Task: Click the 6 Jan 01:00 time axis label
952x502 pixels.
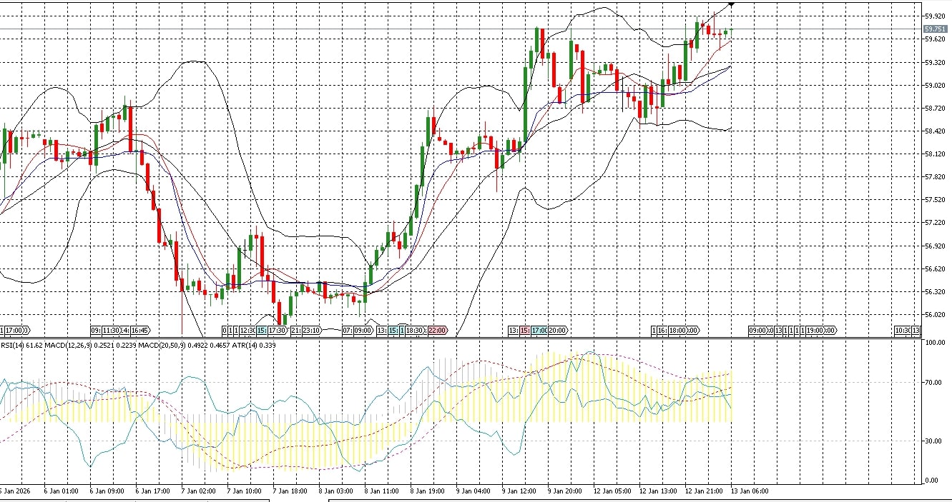Action: click(x=60, y=491)
